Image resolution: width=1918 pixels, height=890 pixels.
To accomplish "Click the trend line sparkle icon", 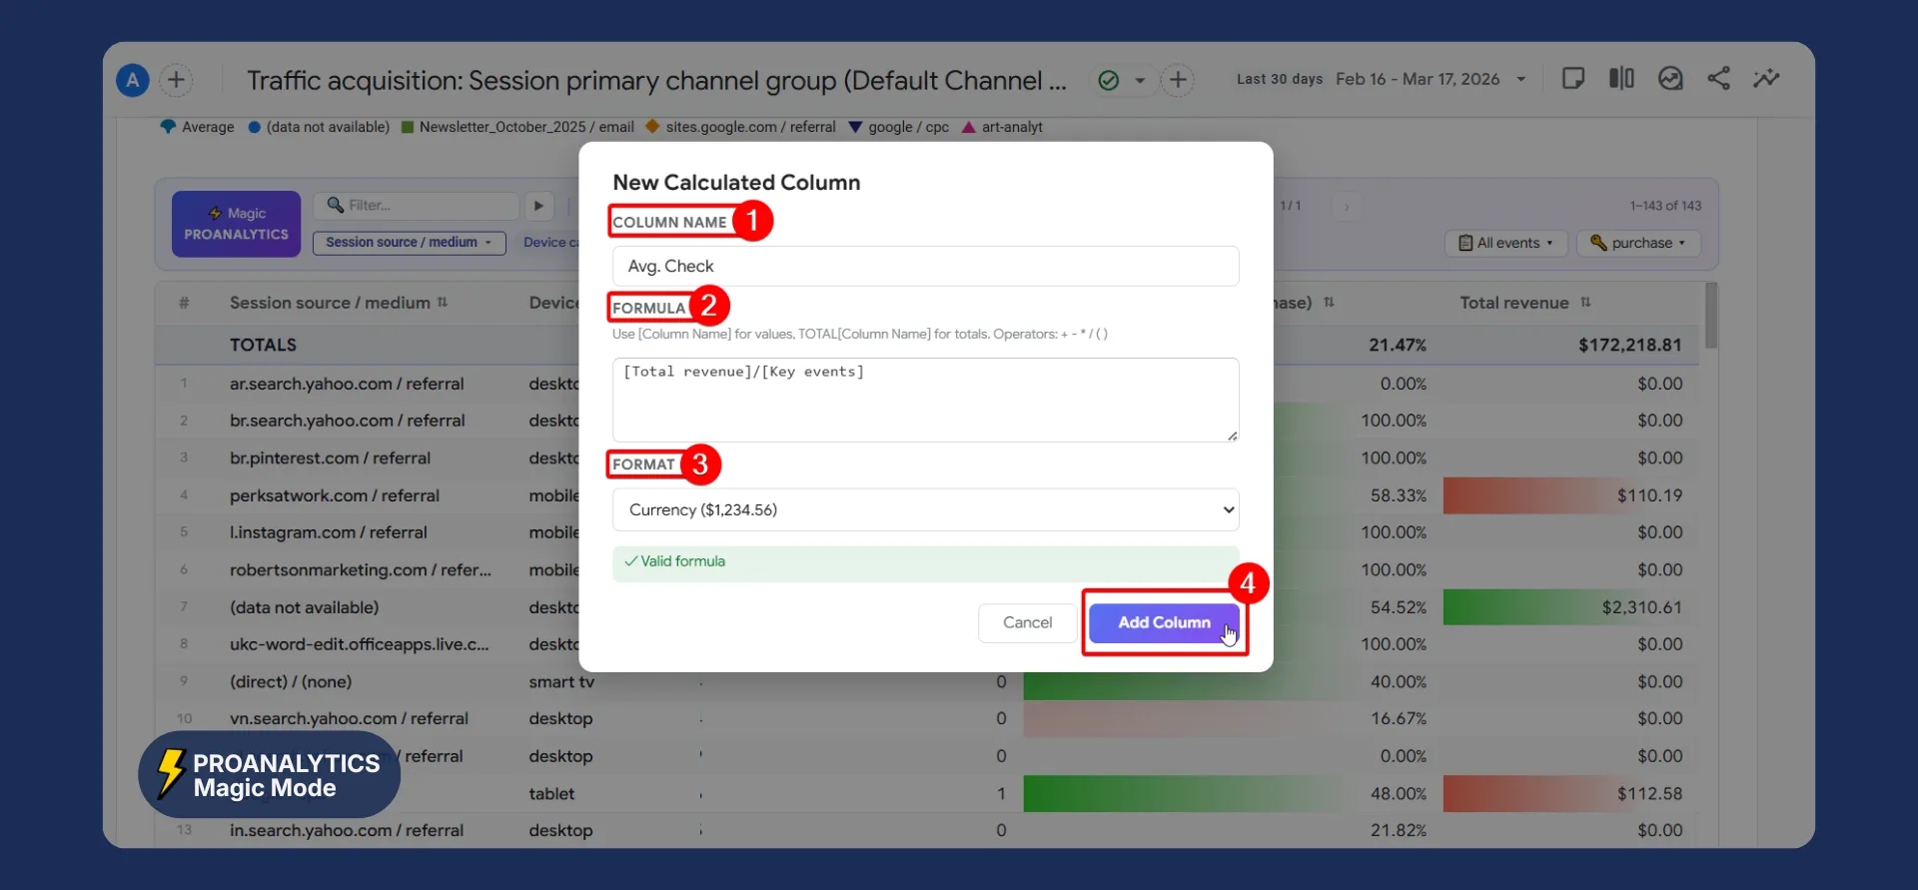I will [x=1766, y=78].
